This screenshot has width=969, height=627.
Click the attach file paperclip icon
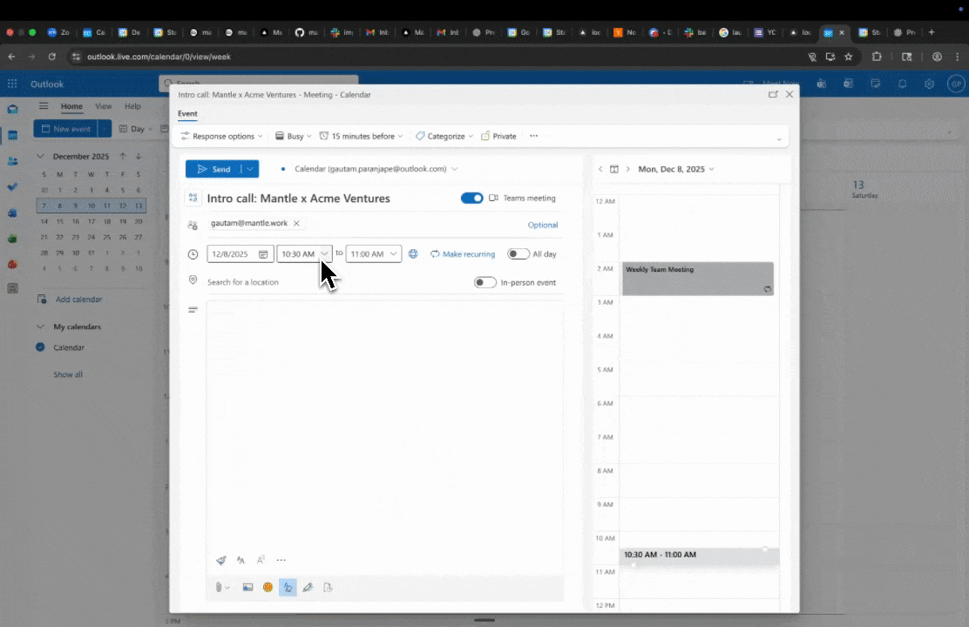coord(220,588)
